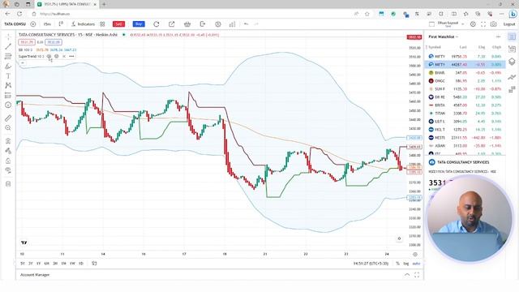
Task: Open indicator templates grid icon
Action: point(102,24)
